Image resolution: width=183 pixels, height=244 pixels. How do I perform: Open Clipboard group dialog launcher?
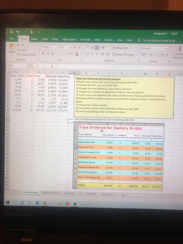tap(38, 60)
